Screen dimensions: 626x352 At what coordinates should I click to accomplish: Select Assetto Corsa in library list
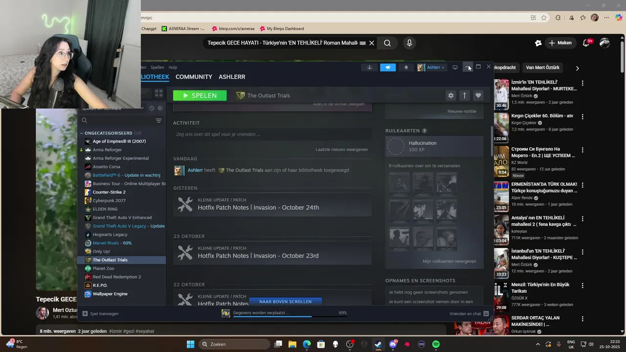click(x=123, y=167)
